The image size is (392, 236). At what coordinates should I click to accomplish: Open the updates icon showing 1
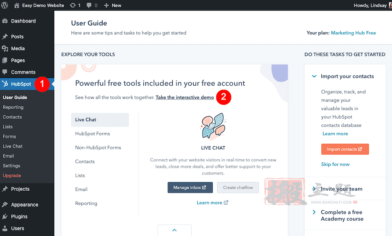(x=73, y=5)
